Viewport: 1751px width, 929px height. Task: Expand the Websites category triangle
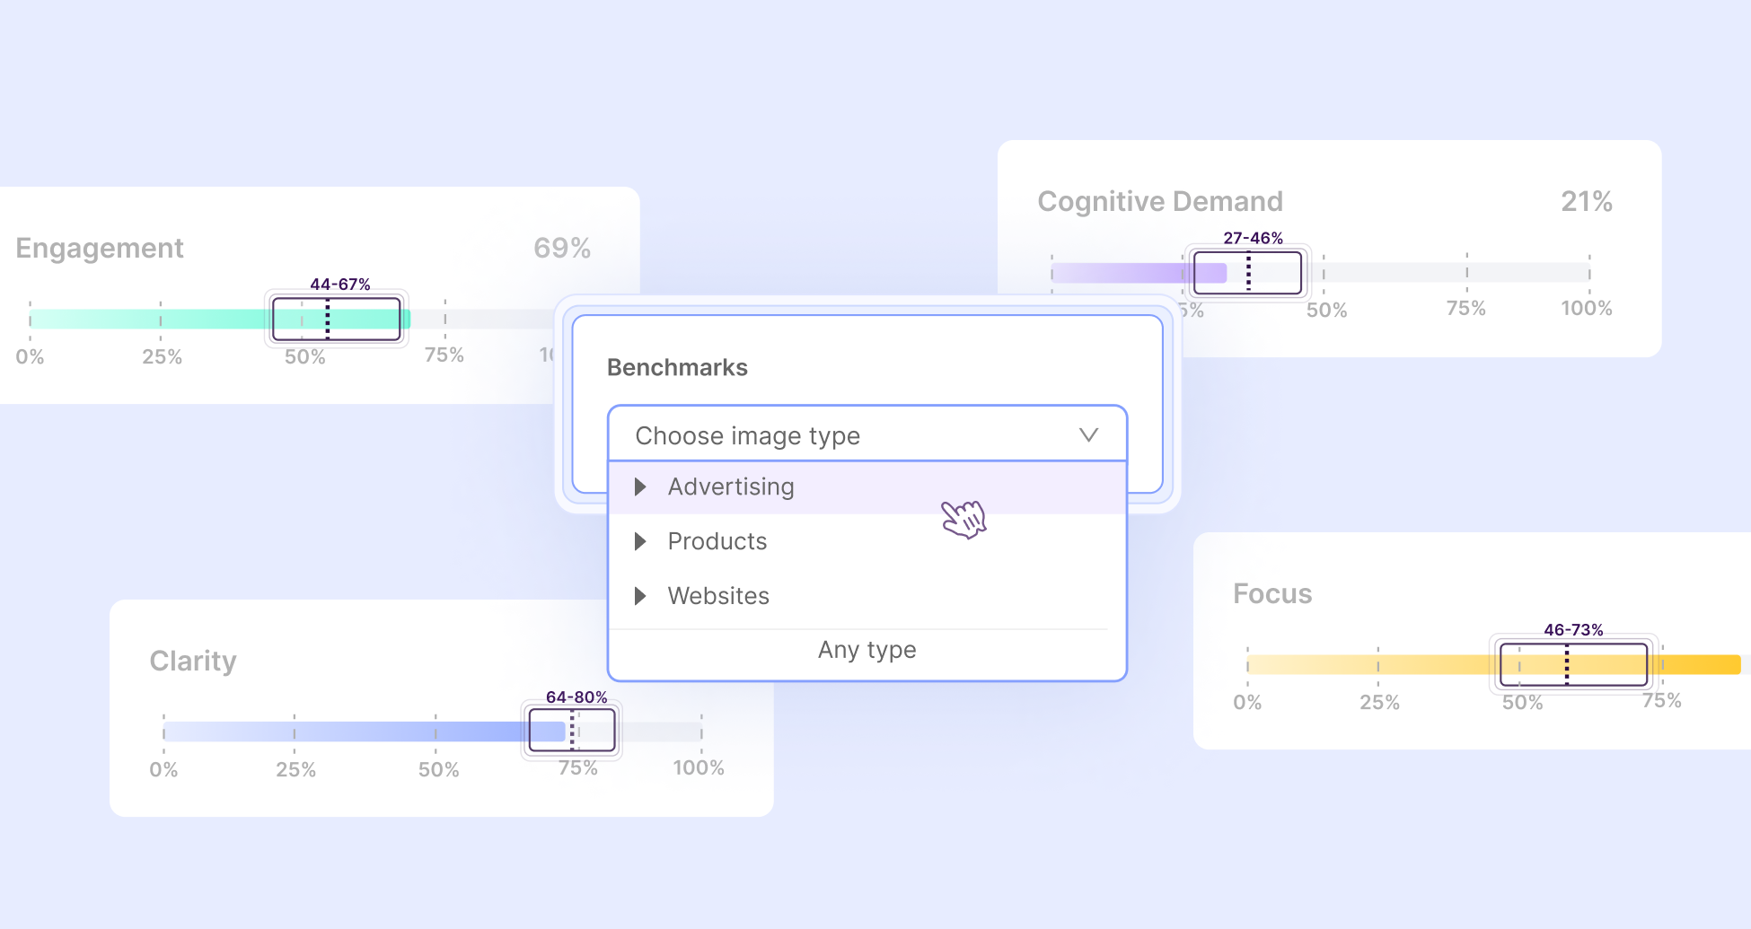(x=640, y=596)
